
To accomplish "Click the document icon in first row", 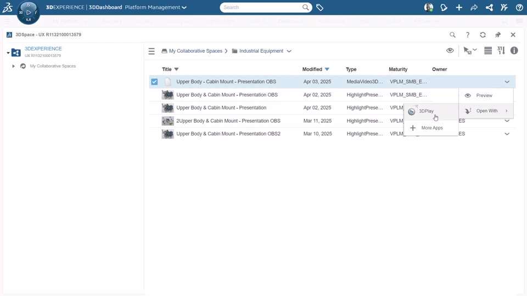I will click(168, 82).
